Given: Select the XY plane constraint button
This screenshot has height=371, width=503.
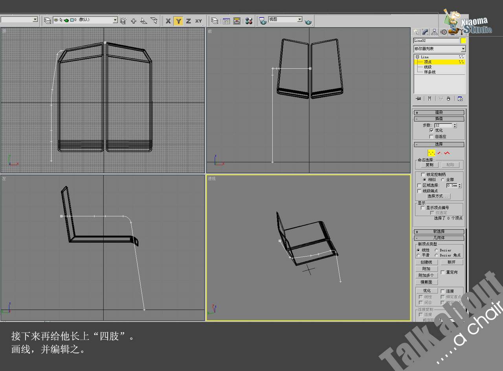Looking at the screenshot, I should 198,21.
